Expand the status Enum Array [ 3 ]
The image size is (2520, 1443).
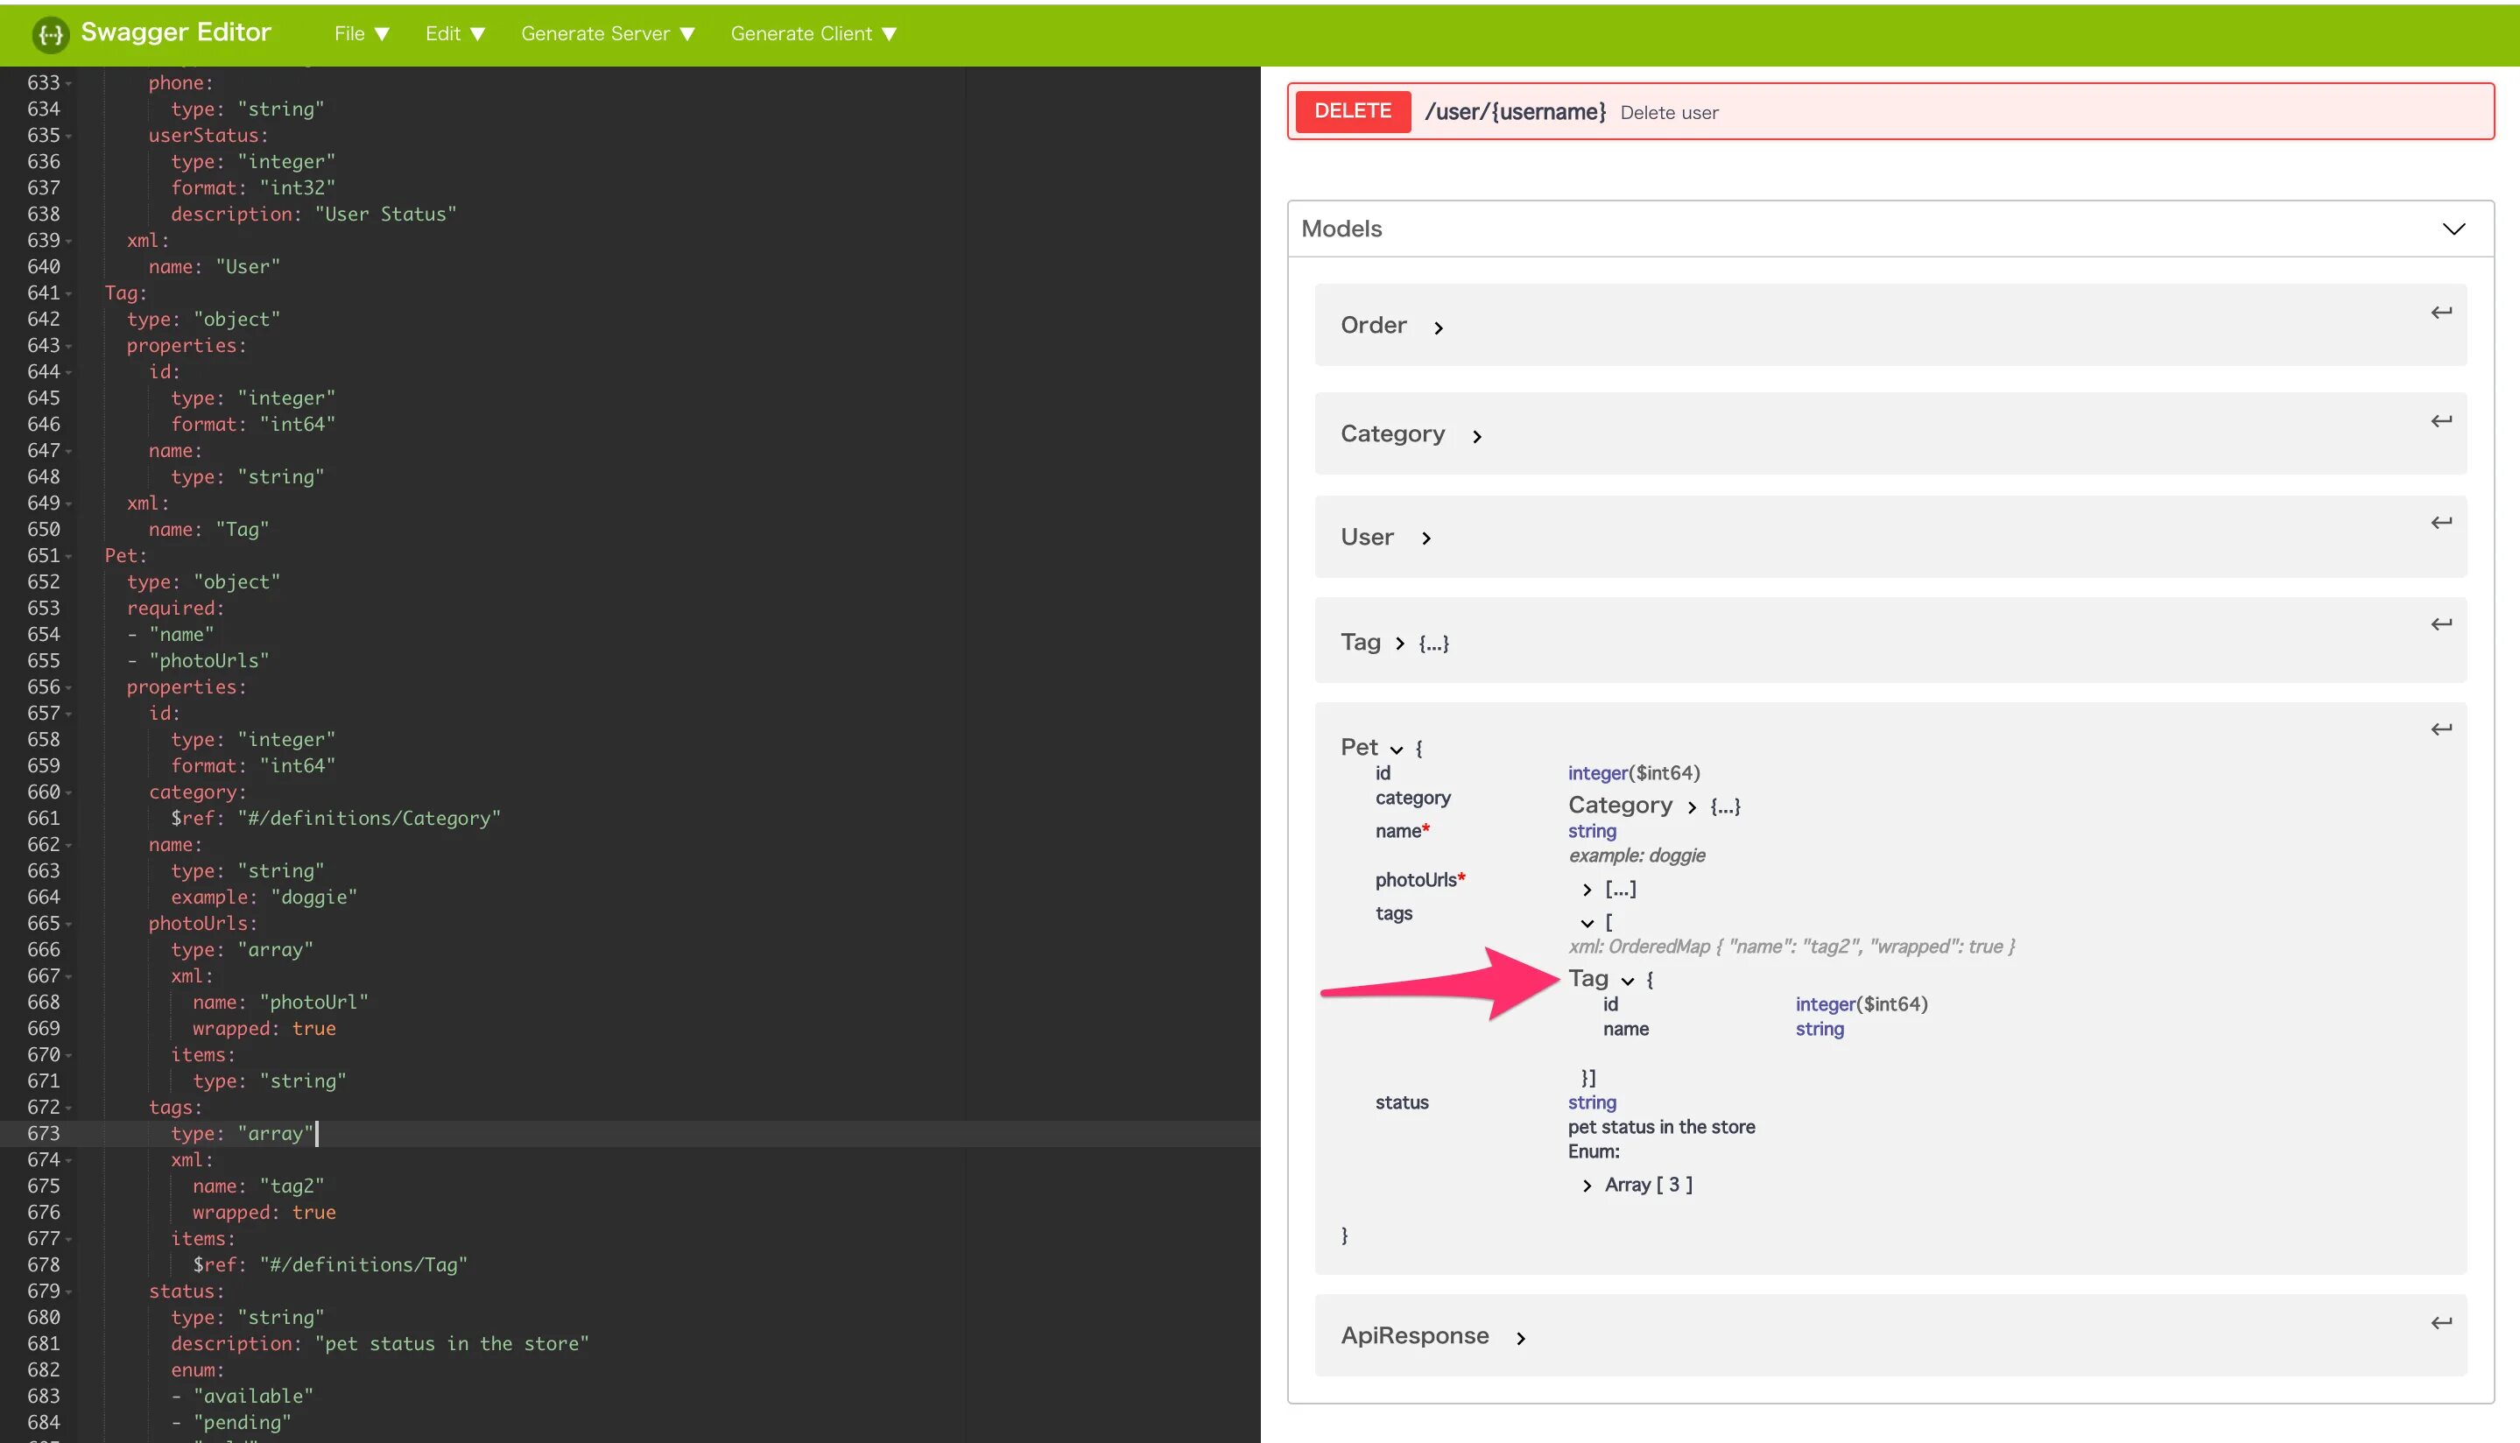tap(1587, 1186)
